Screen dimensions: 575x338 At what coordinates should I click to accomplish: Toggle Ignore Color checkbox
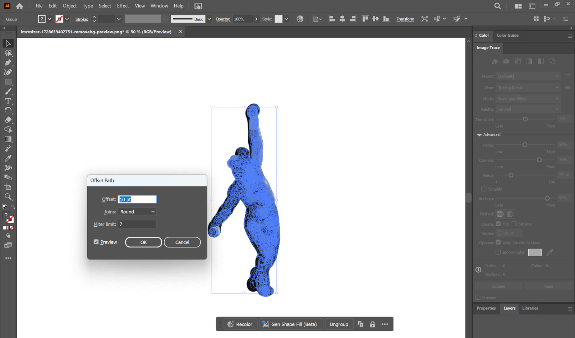point(498,252)
